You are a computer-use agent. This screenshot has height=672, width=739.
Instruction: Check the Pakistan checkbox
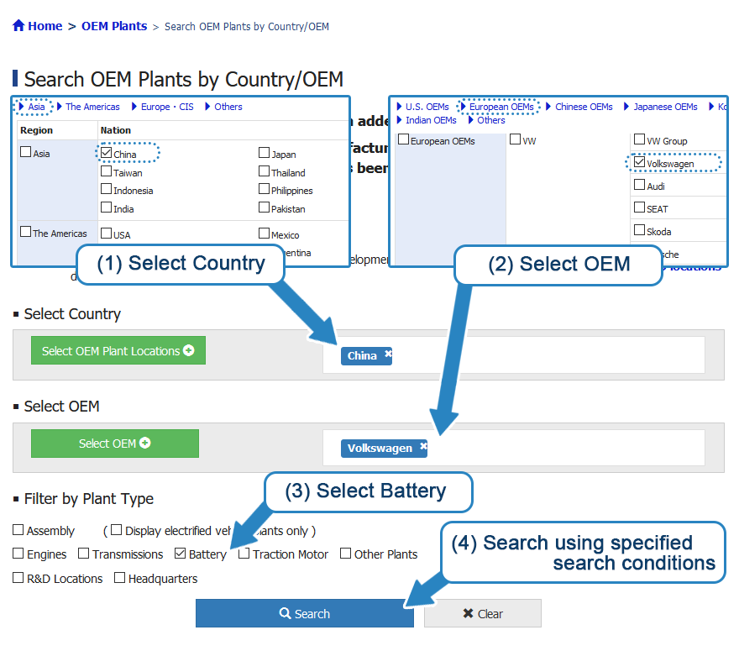tap(264, 207)
